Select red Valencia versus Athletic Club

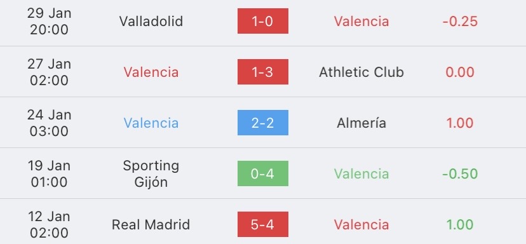coord(151,72)
